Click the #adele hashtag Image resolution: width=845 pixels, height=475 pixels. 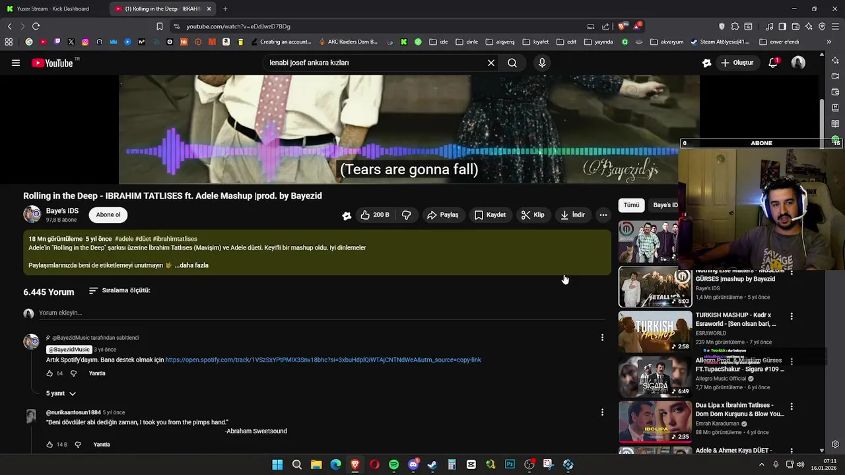[124, 239]
